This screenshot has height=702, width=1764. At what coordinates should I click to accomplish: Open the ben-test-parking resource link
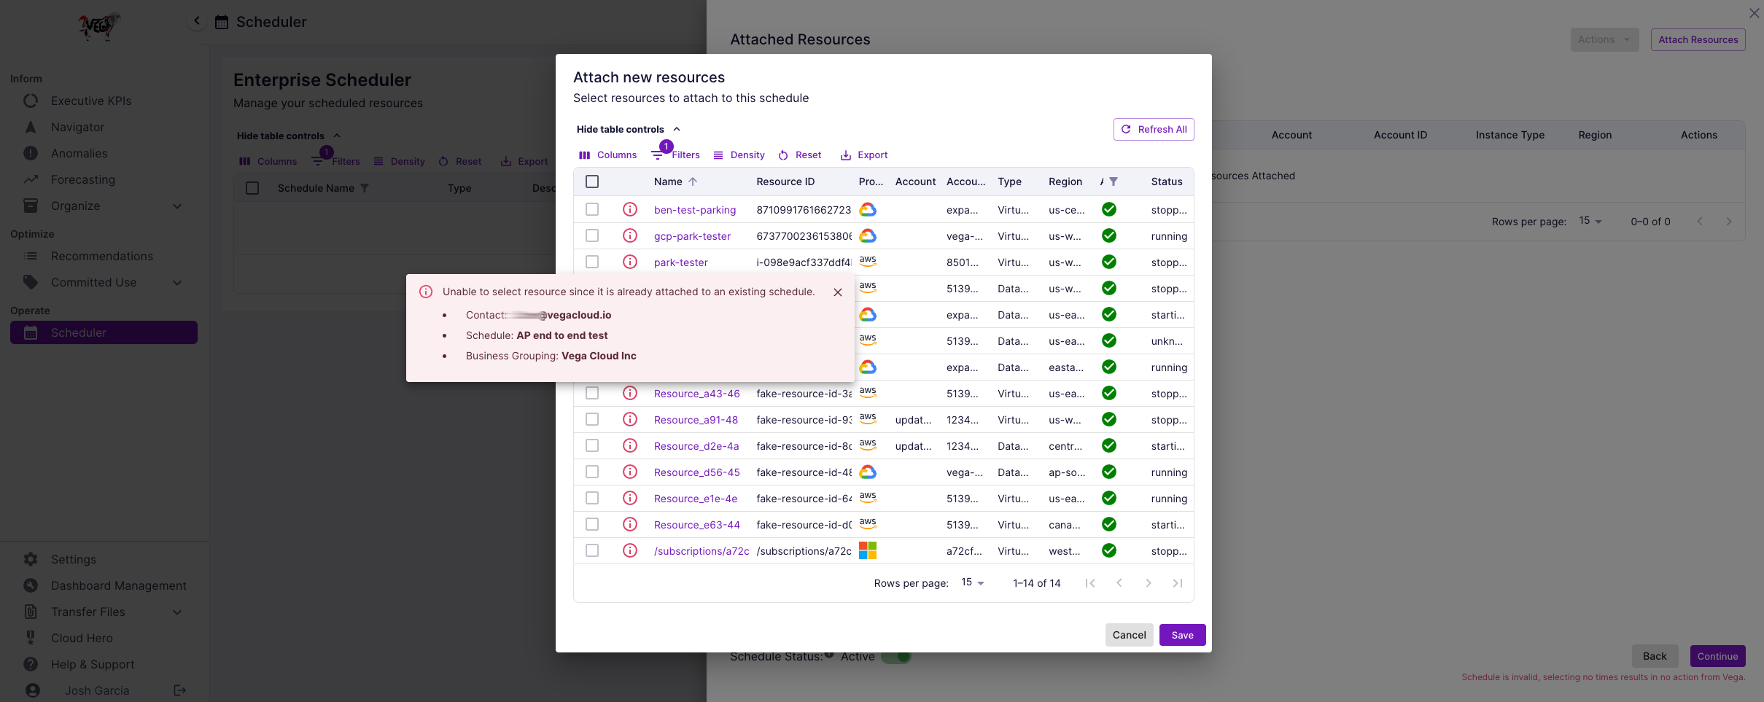click(x=694, y=210)
